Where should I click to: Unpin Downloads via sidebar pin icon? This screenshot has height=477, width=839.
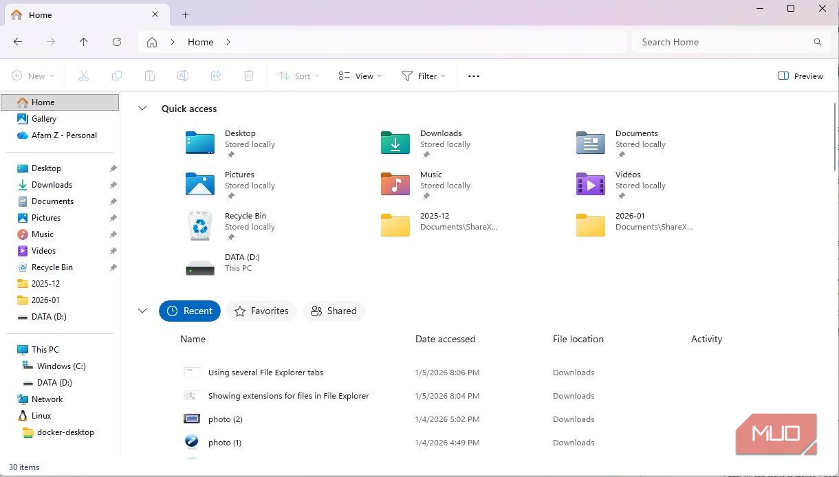click(x=113, y=185)
